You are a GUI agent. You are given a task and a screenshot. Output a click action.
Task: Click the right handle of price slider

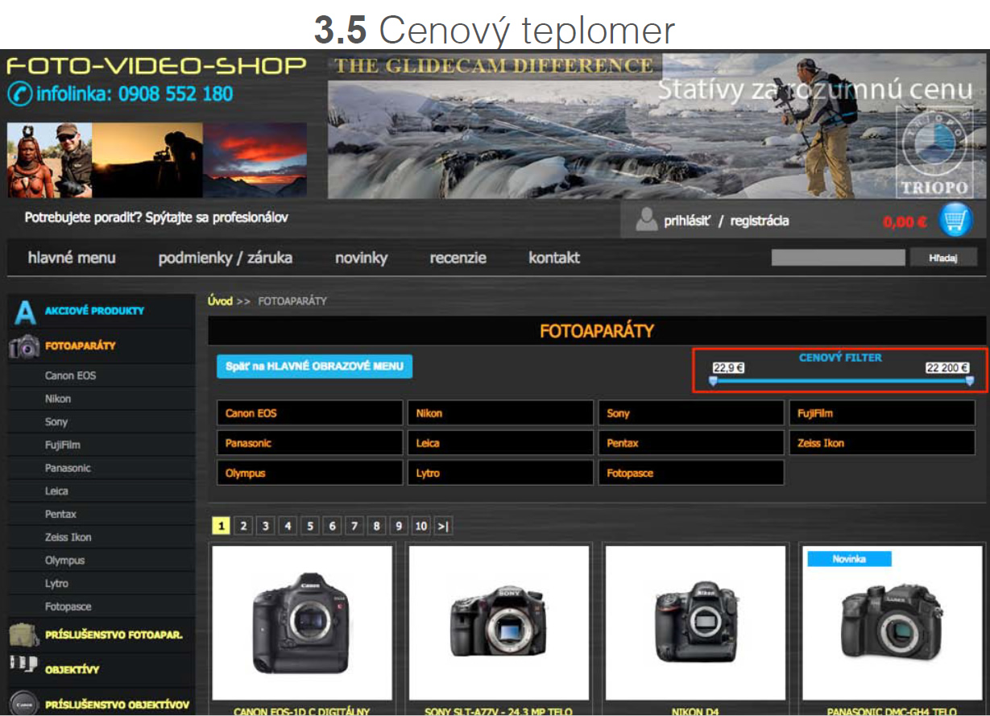[x=969, y=381]
